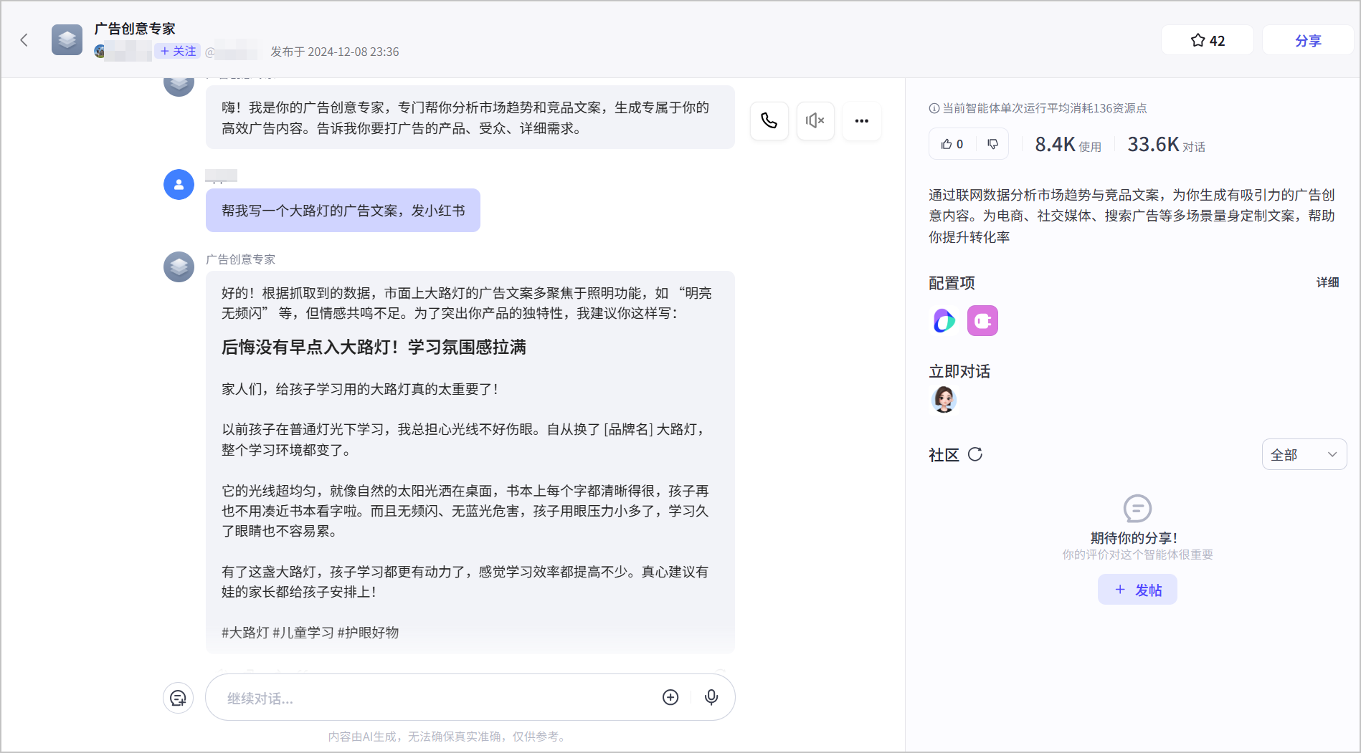Click the 分享 share button
The width and height of the screenshot is (1361, 753).
(1308, 40)
